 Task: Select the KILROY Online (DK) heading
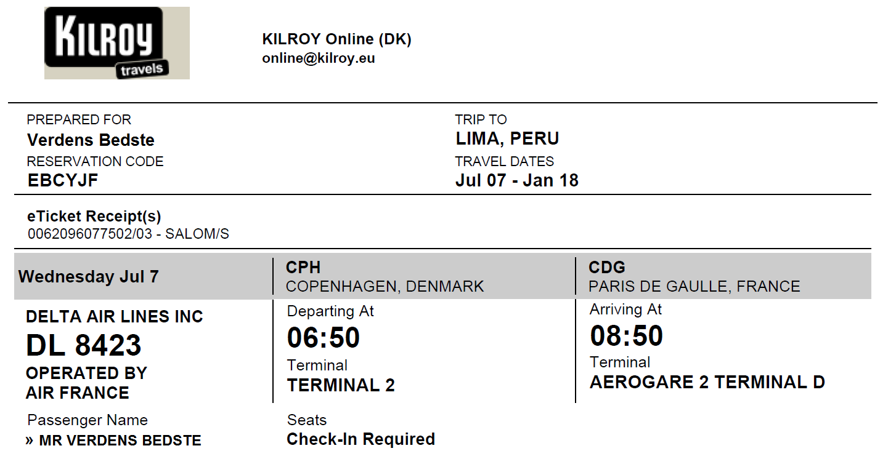click(337, 39)
